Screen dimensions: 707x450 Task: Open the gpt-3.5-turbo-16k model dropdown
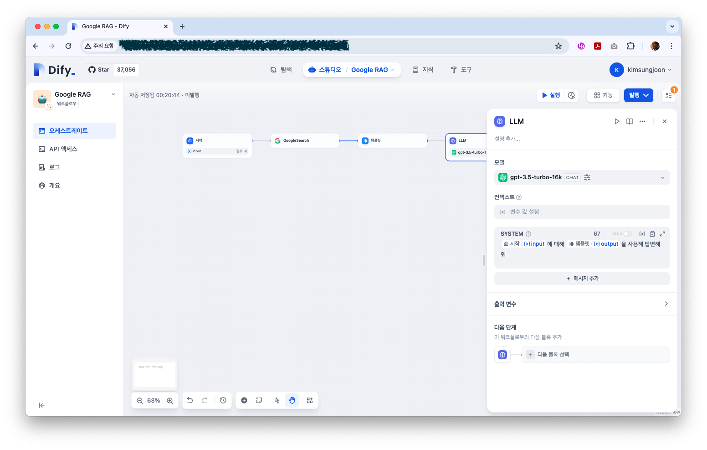[x=582, y=177]
